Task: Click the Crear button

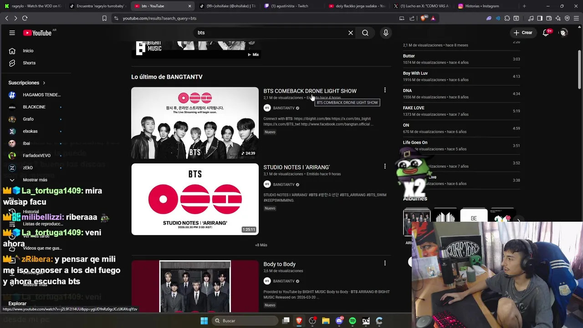Action: (x=523, y=33)
